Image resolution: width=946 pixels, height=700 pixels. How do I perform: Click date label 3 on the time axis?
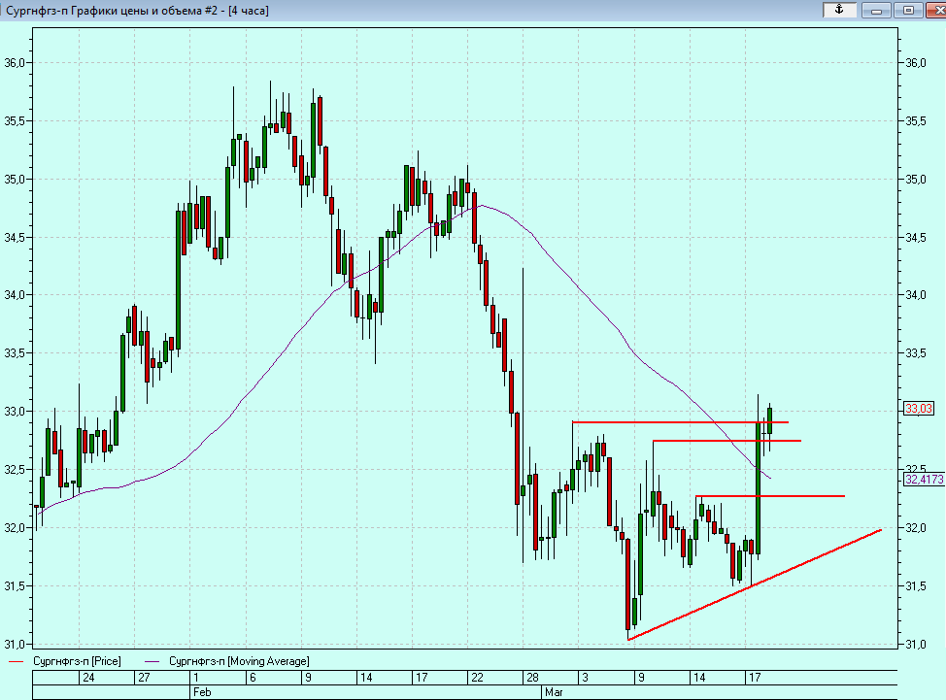click(x=586, y=677)
